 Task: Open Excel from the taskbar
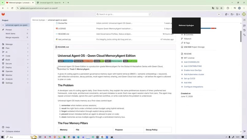pos(64,137)
